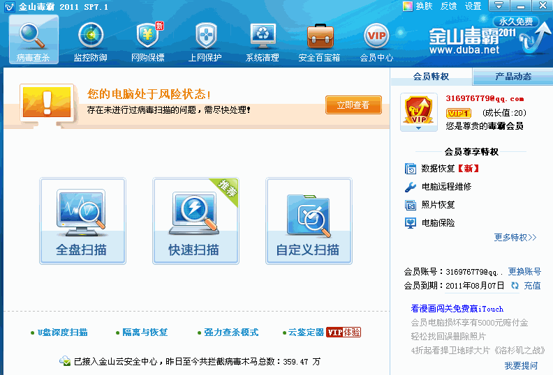This screenshot has width=553, height=375.
Task: Click the VIP shield badge avatar
Action: (x=419, y=110)
